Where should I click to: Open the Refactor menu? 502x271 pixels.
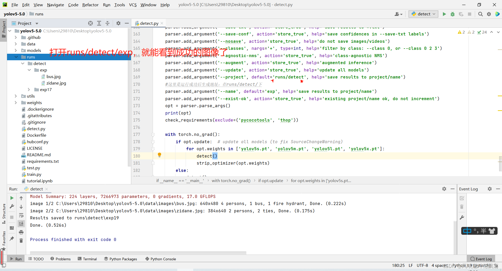(x=90, y=5)
